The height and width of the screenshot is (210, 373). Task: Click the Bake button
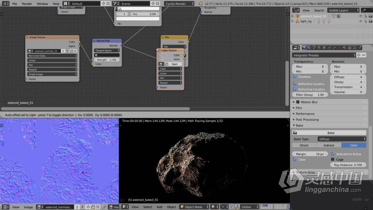pyautogui.click(x=329, y=133)
